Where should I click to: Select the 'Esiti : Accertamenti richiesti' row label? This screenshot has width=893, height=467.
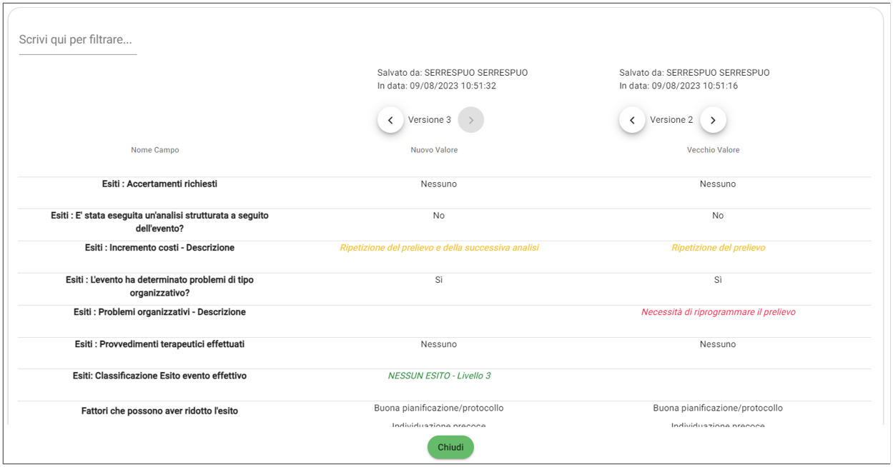click(x=159, y=184)
